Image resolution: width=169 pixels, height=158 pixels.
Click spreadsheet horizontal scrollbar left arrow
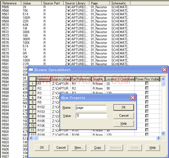(31, 138)
